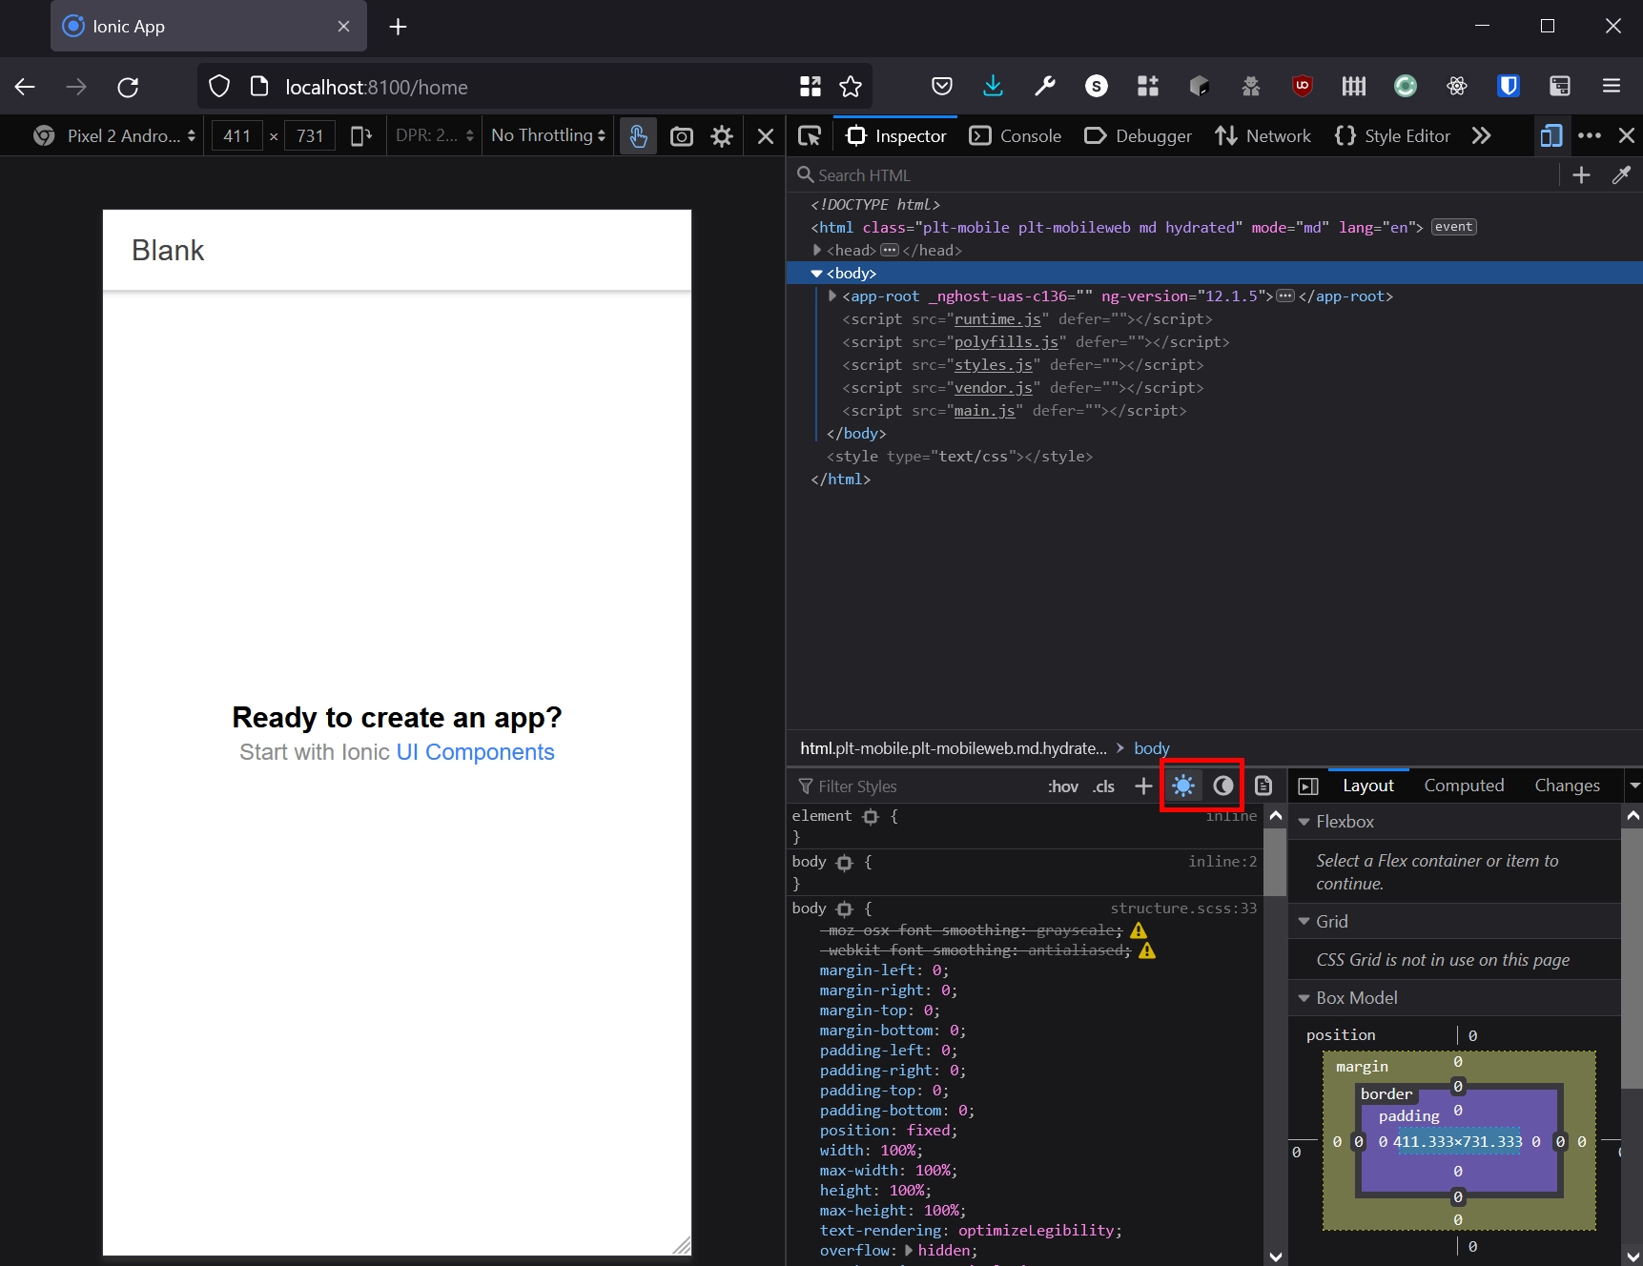Switch to the Computed tab
This screenshot has height=1266, width=1643.
[1463, 785]
